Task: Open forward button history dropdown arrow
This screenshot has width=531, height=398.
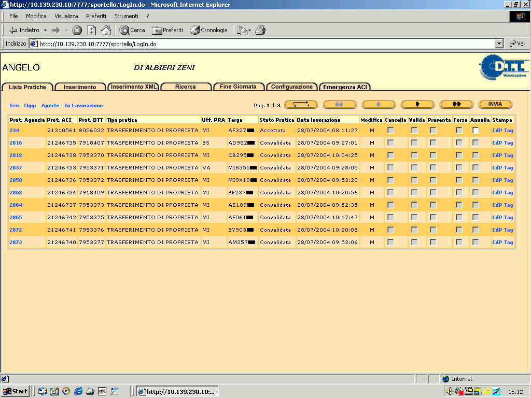Action: (66, 31)
